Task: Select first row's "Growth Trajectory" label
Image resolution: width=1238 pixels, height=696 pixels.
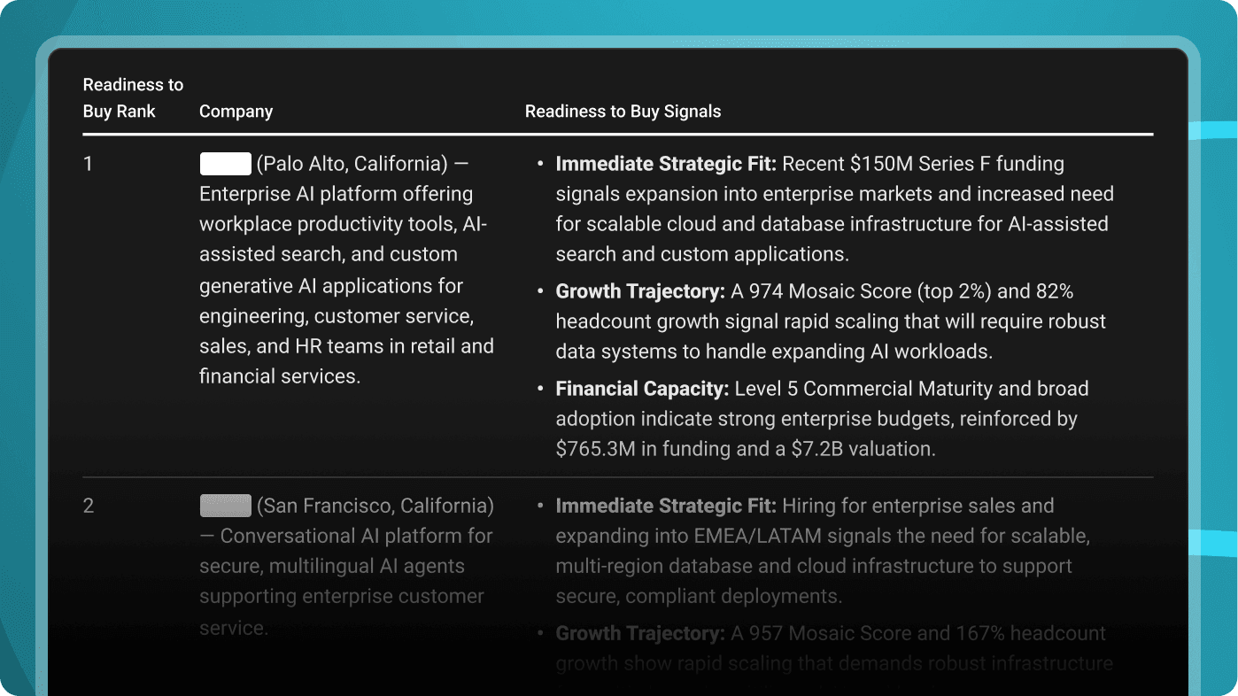Action: pyautogui.click(x=640, y=291)
